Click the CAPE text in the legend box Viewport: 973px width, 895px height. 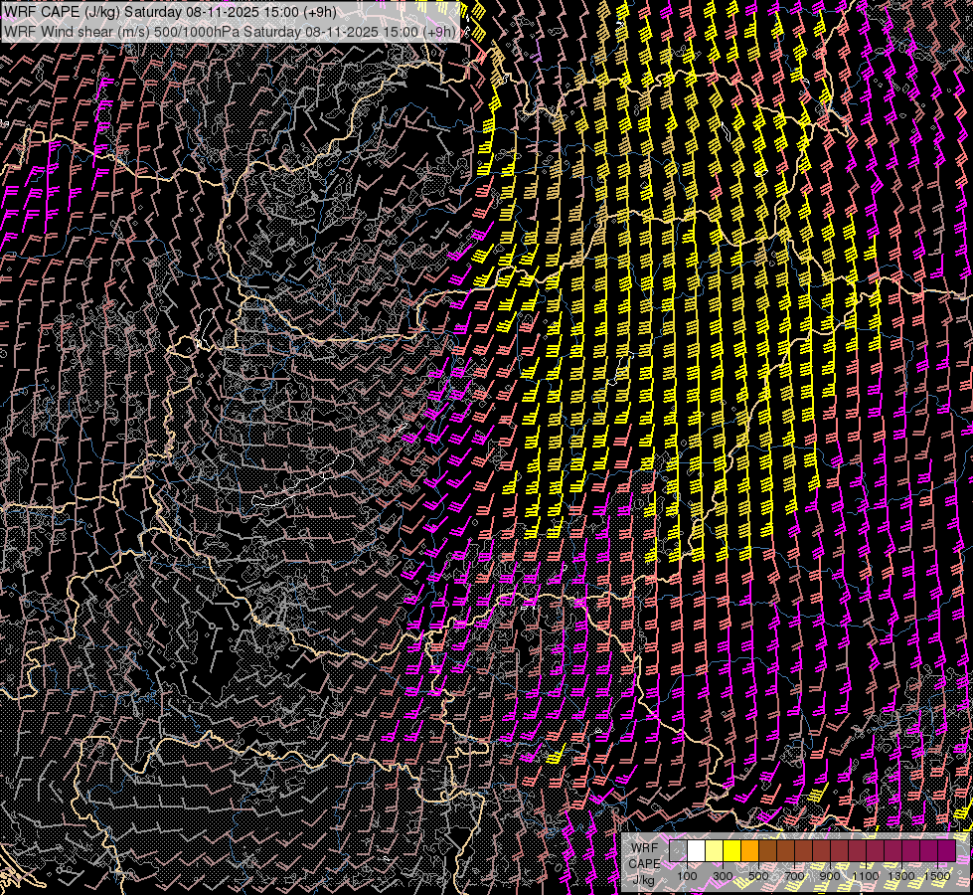click(x=644, y=863)
